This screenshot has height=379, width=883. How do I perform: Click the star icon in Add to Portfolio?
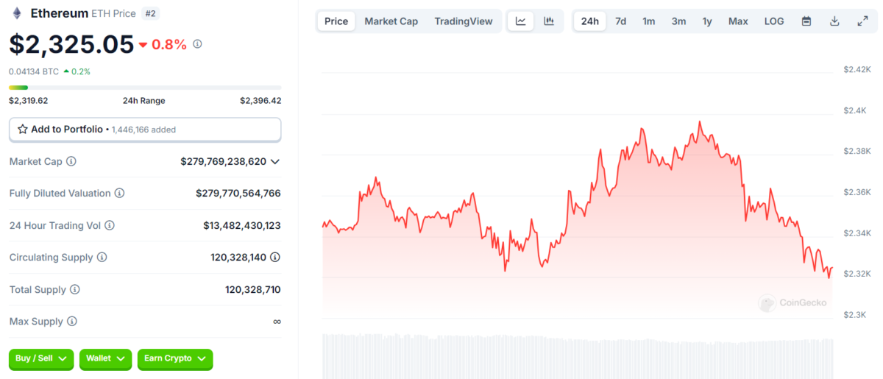pyautogui.click(x=23, y=129)
